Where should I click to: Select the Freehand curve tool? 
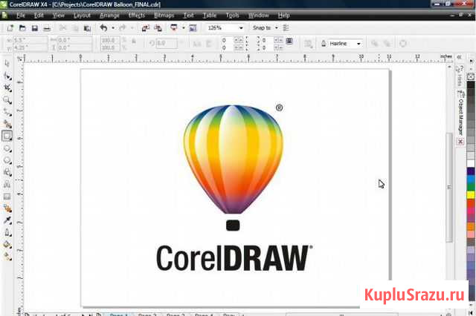pyautogui.click(x=7, y=112)
